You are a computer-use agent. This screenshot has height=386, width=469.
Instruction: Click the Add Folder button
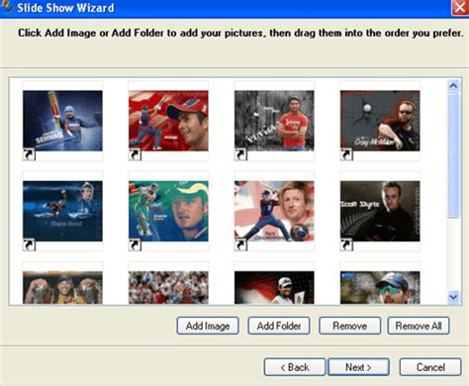point(279,326)
